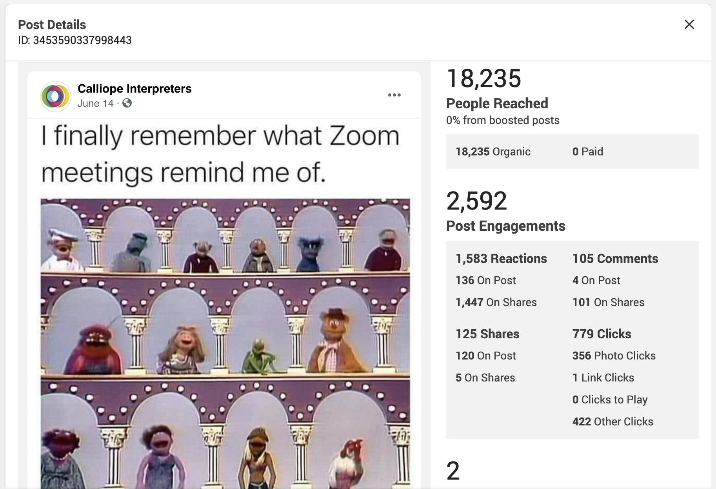Click the June 14 post date
This screenshot has width=716, height=489.
95,103
